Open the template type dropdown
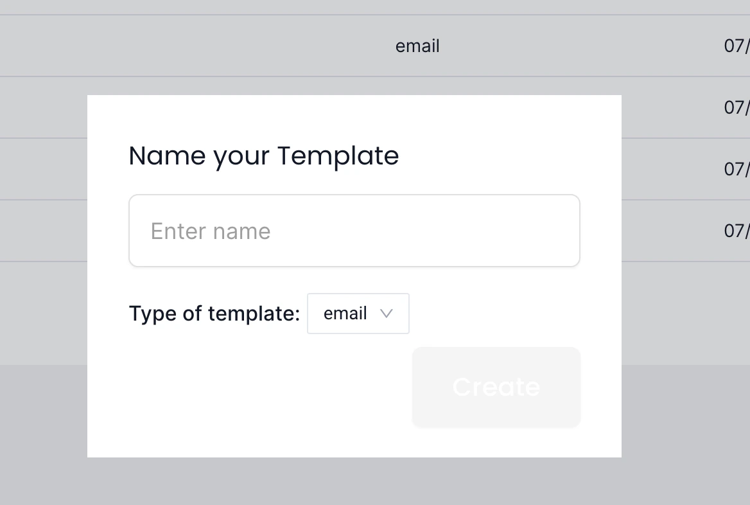This screenshot has height=505, width=750. 358,314
